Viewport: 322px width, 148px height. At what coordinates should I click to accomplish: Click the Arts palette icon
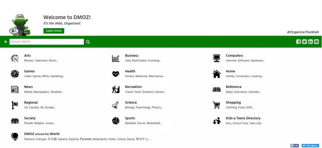point(15,58)
